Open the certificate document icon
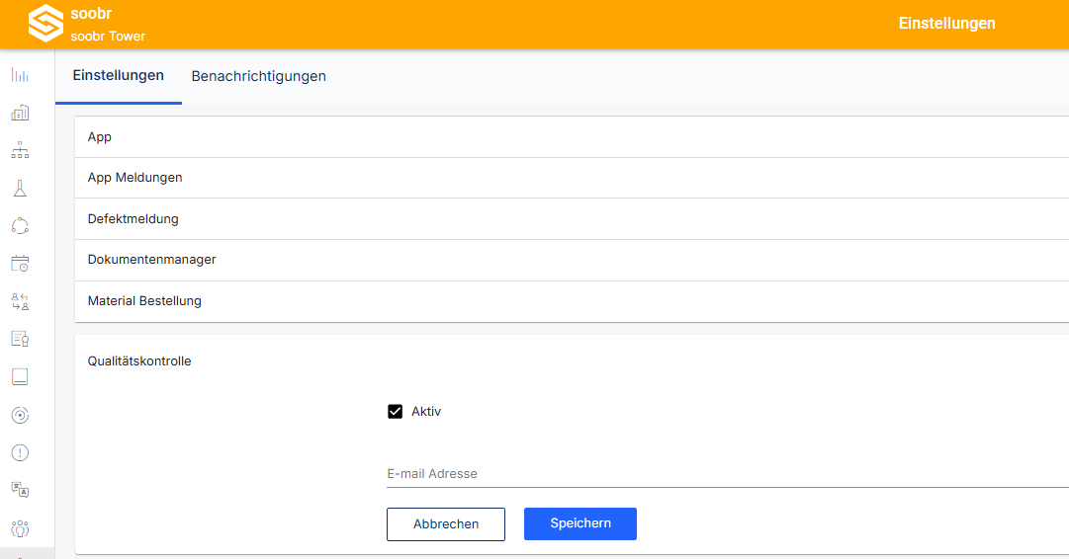The image size is (1069, 559). [20, 339]
